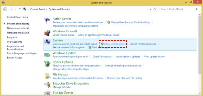This screenshot has height=96, width=203.
Task: Click the search magnifier icon
Action: coord(196,9)
